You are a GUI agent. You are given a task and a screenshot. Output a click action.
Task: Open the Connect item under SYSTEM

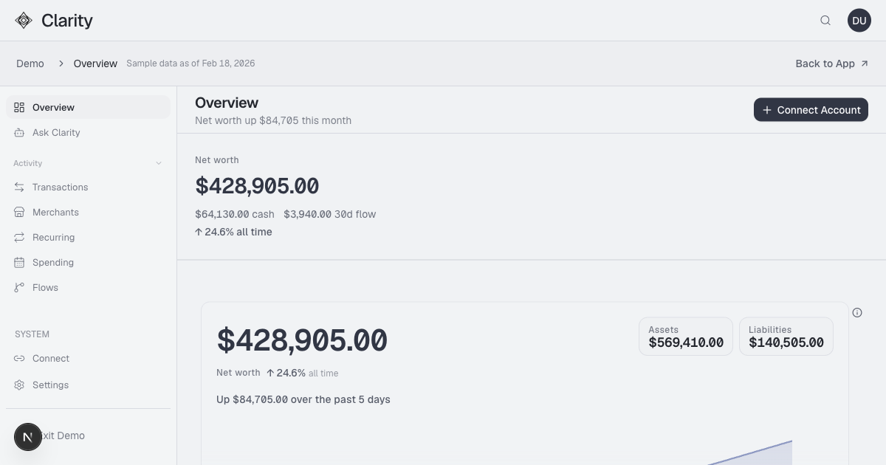click(50, 359)
